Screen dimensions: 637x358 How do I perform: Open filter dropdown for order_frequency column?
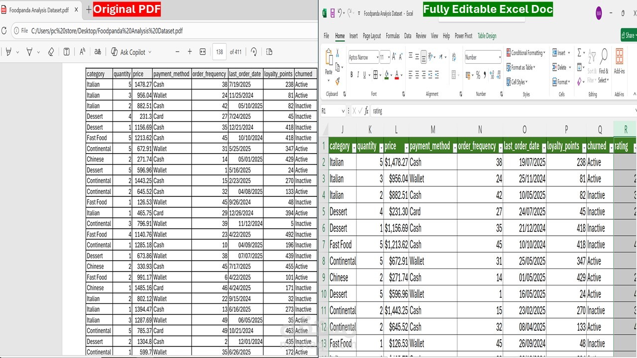500,148
